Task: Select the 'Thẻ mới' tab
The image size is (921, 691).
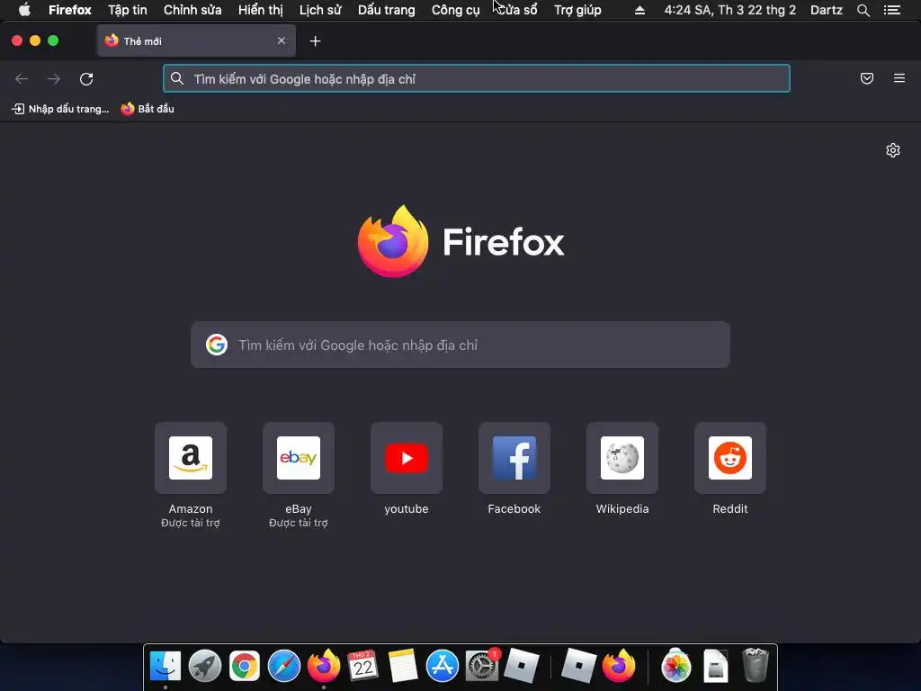Action: (196, 40)
